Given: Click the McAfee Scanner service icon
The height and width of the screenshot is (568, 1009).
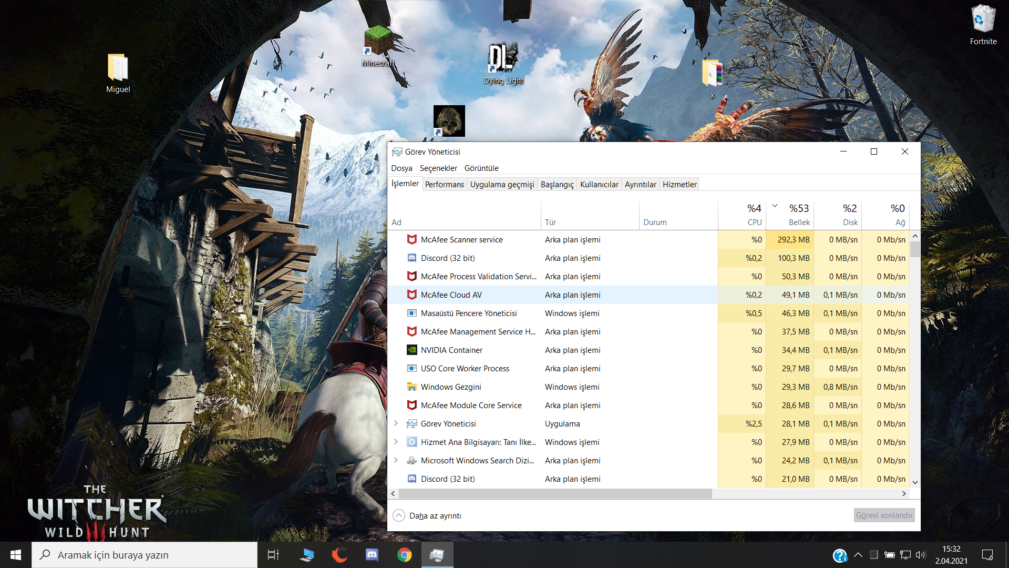Looking at the screenshot, I should coord(412,239).
